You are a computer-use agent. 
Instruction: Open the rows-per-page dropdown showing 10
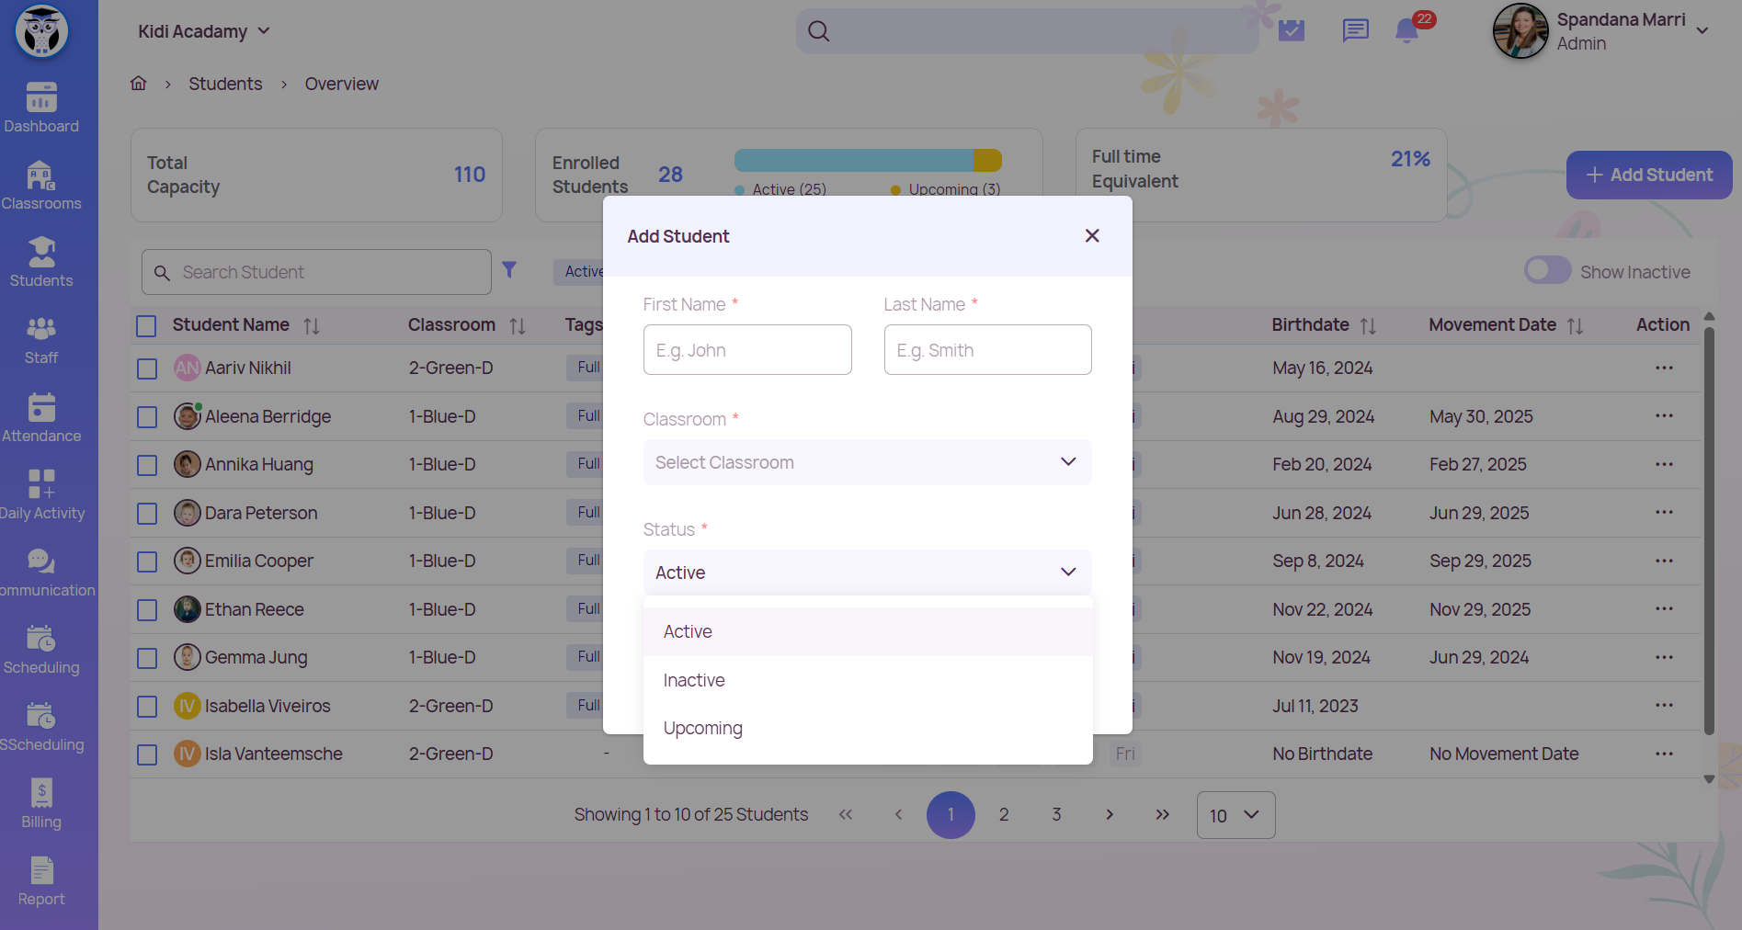click(1235, 815)
